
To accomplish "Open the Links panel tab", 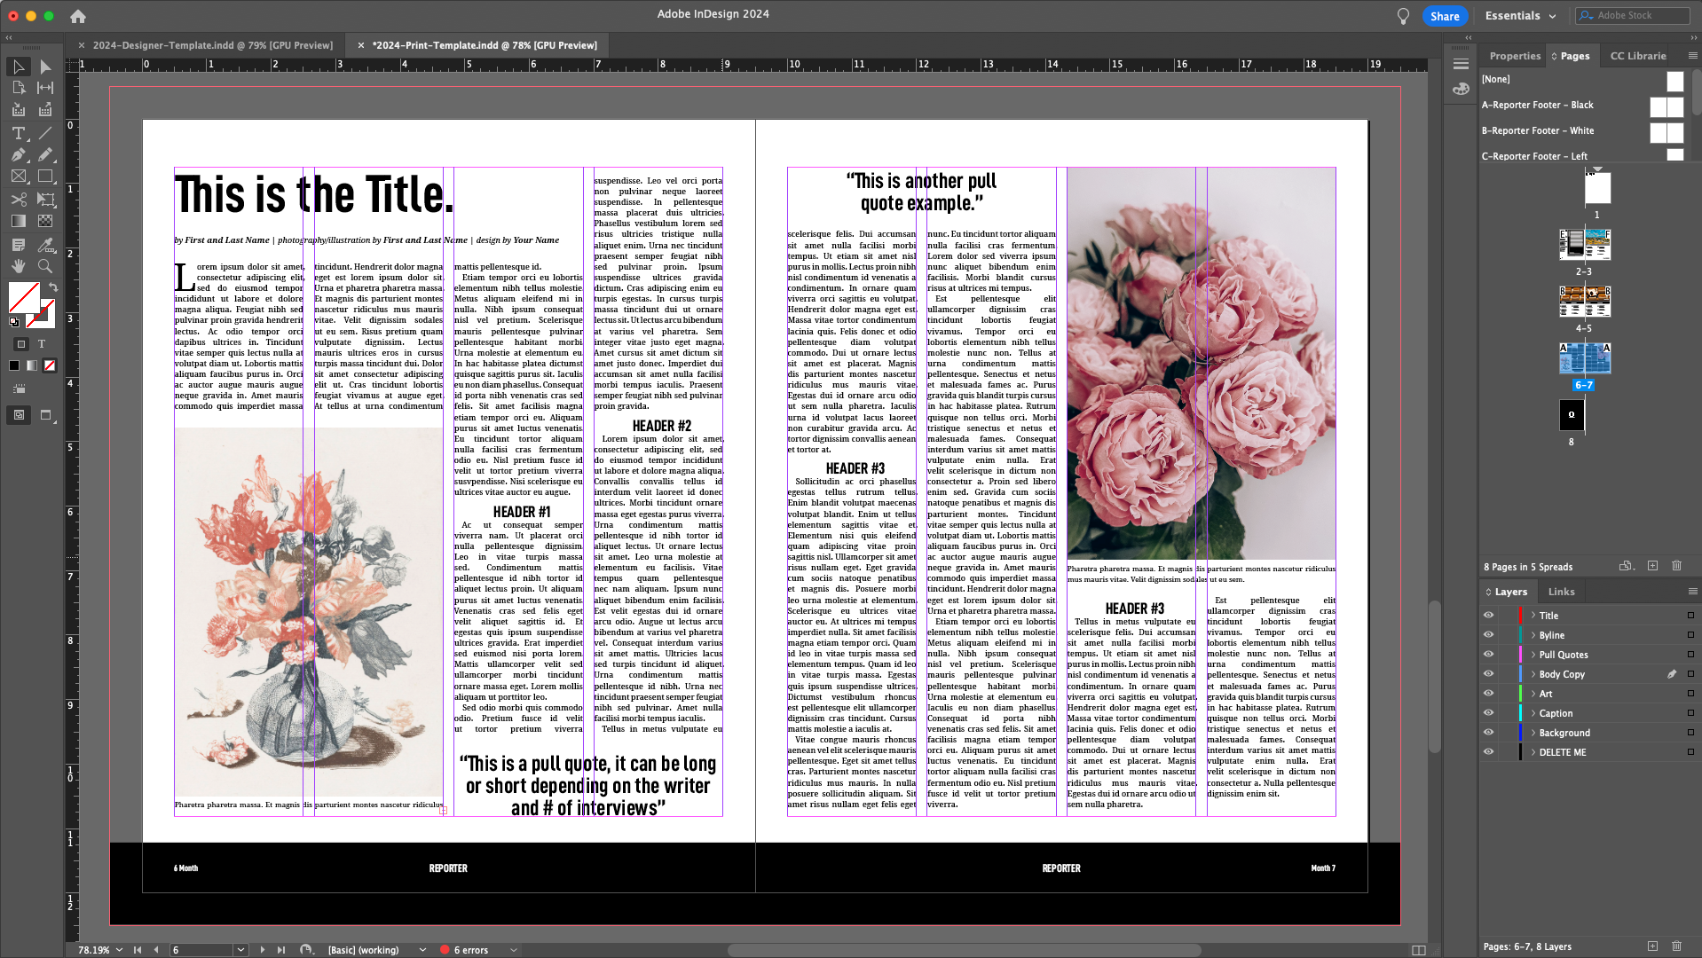I will coord(1561,592).
